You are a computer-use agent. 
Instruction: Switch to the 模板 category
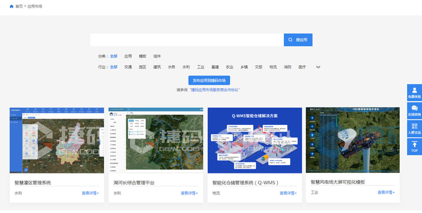coord(142,56)
